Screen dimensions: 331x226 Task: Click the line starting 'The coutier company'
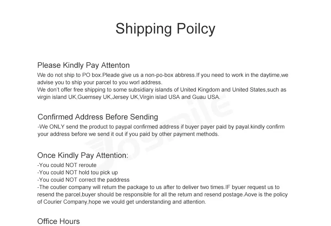pos(158,187)
